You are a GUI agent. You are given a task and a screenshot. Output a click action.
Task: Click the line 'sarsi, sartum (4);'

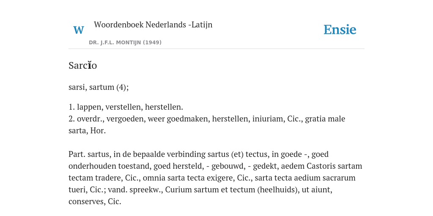99,87
